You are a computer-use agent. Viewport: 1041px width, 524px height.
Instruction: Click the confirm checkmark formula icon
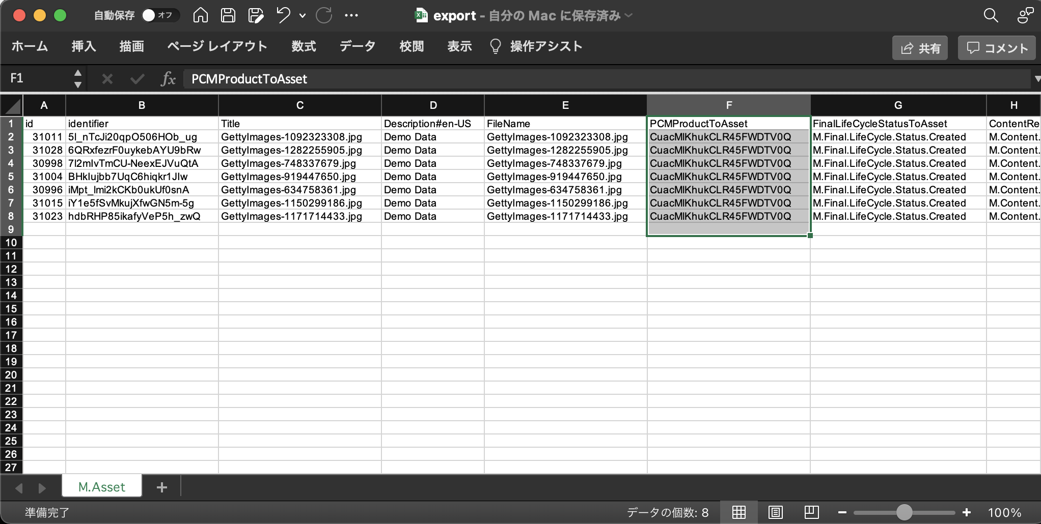coord(137,79)
